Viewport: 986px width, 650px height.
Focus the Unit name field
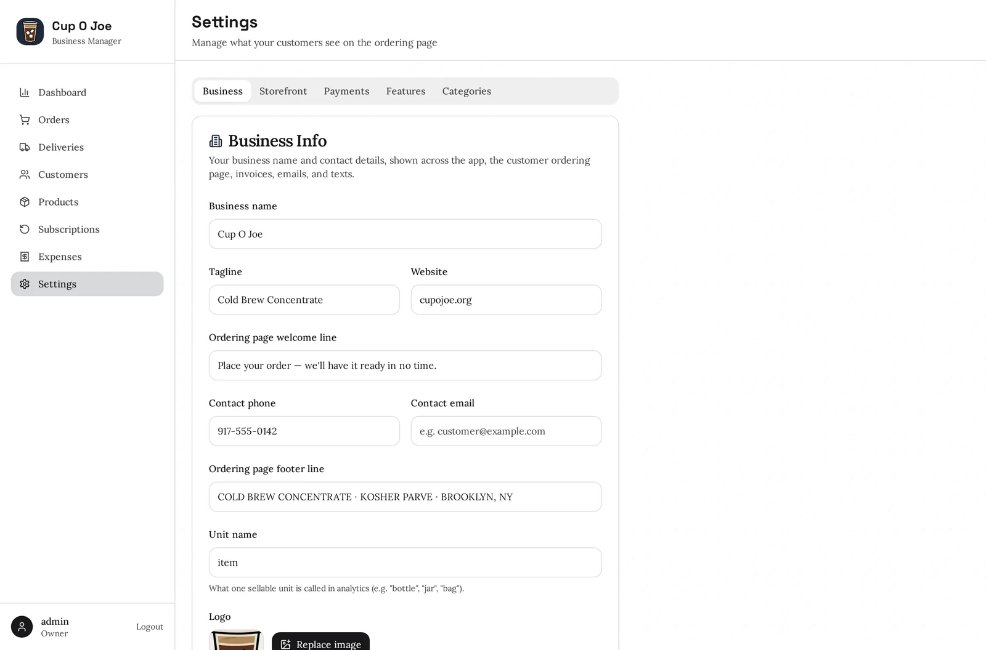(x=405, y=563)
